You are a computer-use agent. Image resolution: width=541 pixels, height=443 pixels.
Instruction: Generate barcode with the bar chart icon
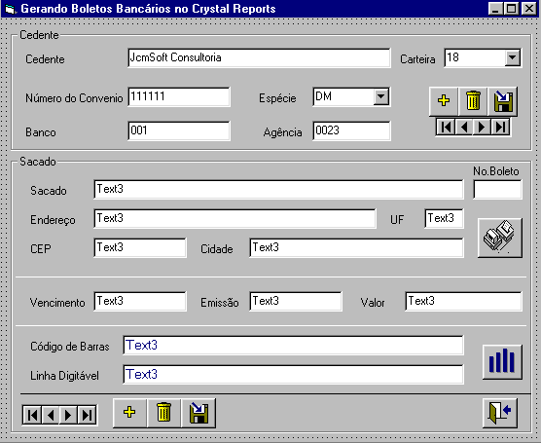pos(502,361)
